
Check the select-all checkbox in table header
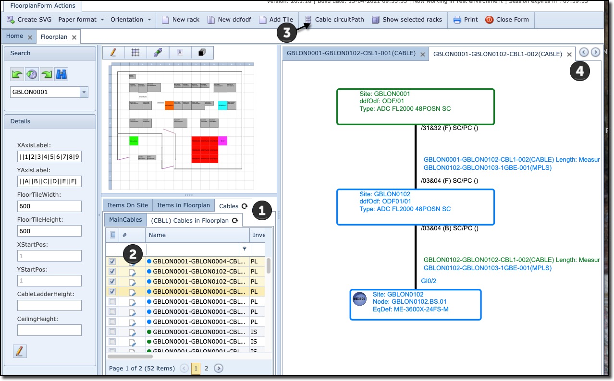(x=113, y=235)
